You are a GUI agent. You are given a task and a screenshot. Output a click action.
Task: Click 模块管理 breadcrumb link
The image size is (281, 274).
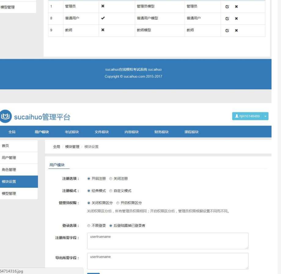tap(72, 147)
